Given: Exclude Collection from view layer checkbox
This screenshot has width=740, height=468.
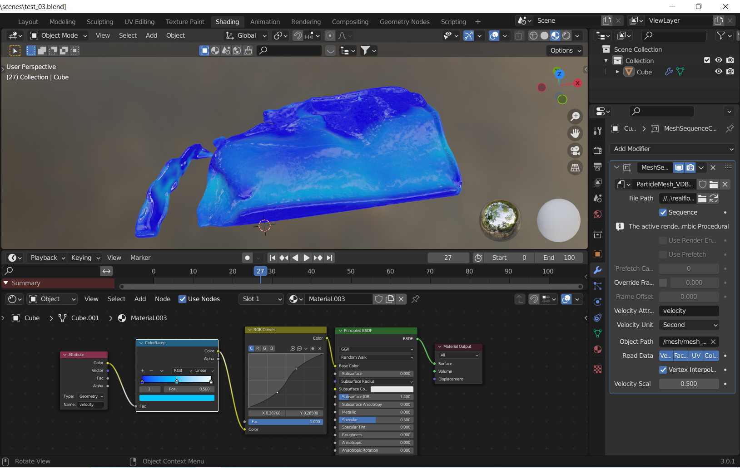Looking at the screenshot, I should (707, 60).
